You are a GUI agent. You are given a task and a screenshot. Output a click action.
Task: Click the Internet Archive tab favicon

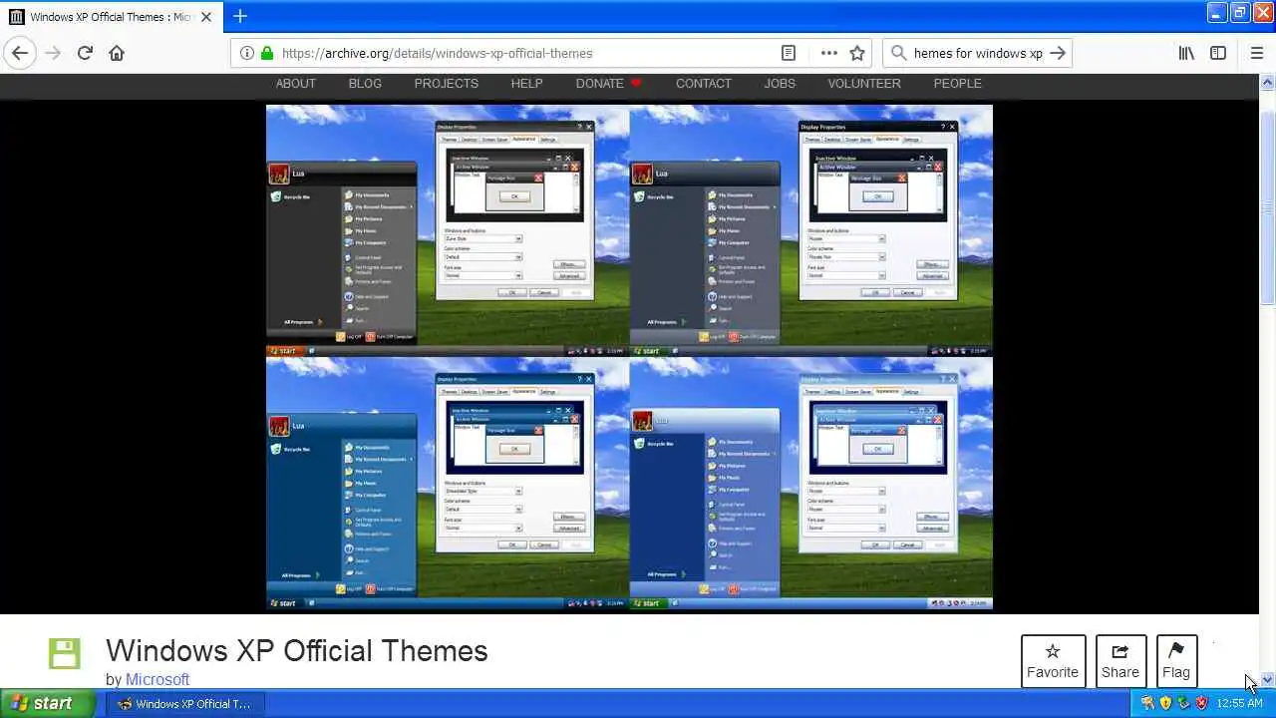(16, 17)
